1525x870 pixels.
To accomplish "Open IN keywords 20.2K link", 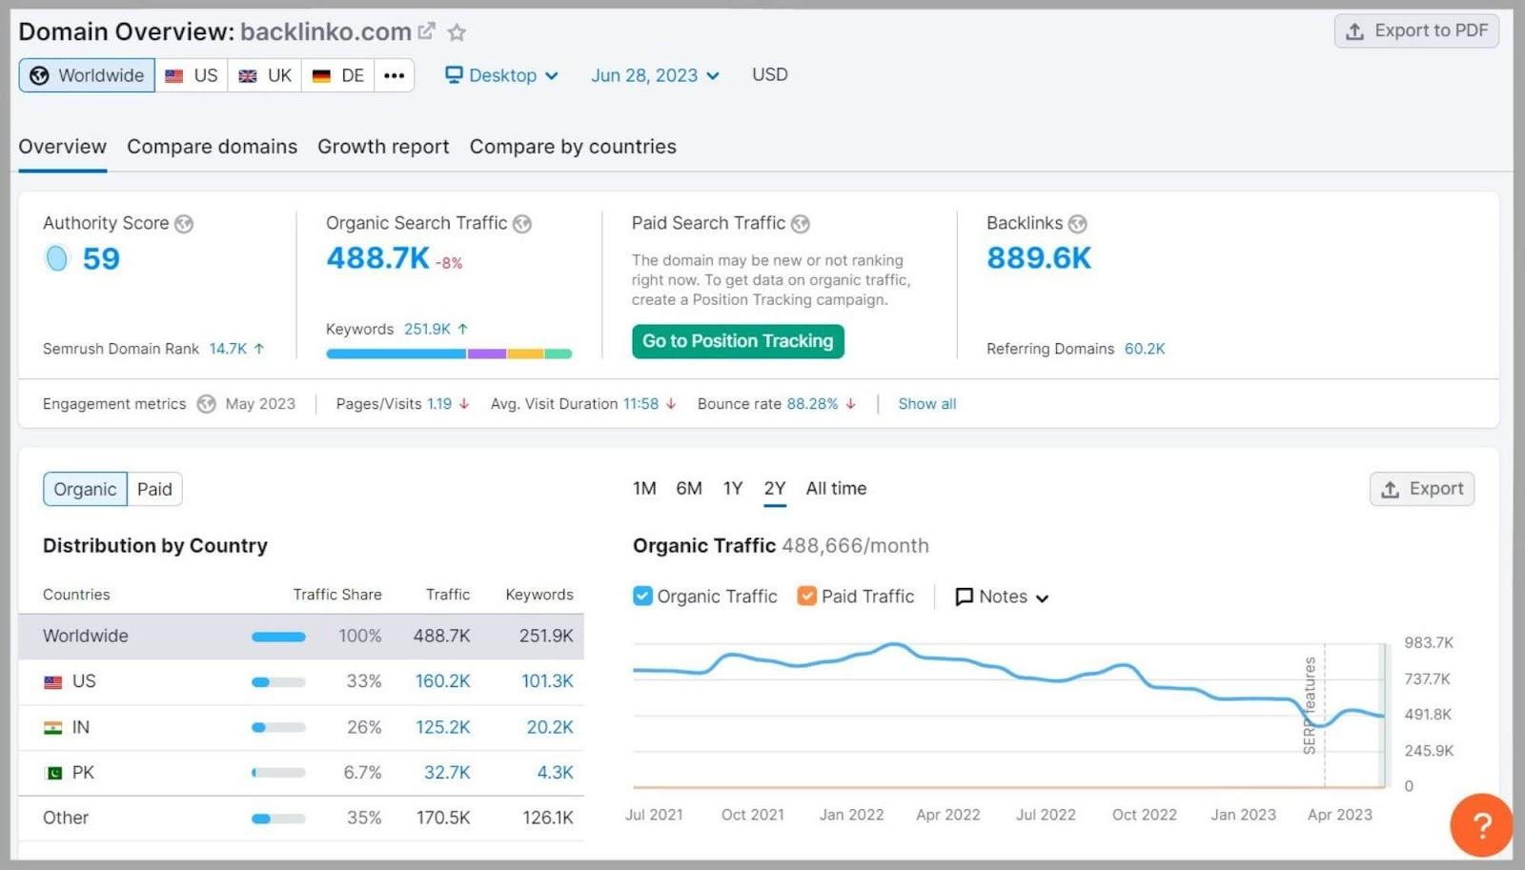I will [x=550, y=727].
